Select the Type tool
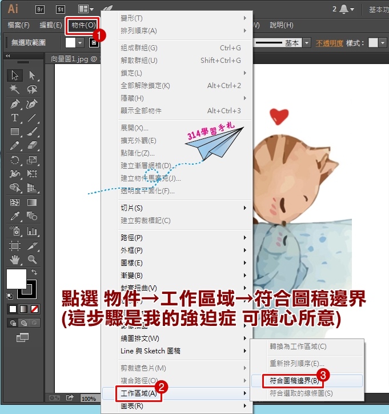Image resolution: width=389 pixels, height=414 pixels. pyautogui.click(x=15, y=117)
